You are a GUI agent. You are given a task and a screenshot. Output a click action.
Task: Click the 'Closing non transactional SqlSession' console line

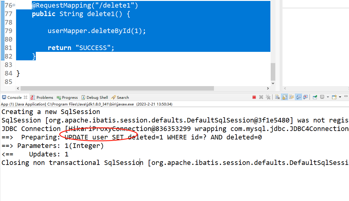(x=174, y=163)
